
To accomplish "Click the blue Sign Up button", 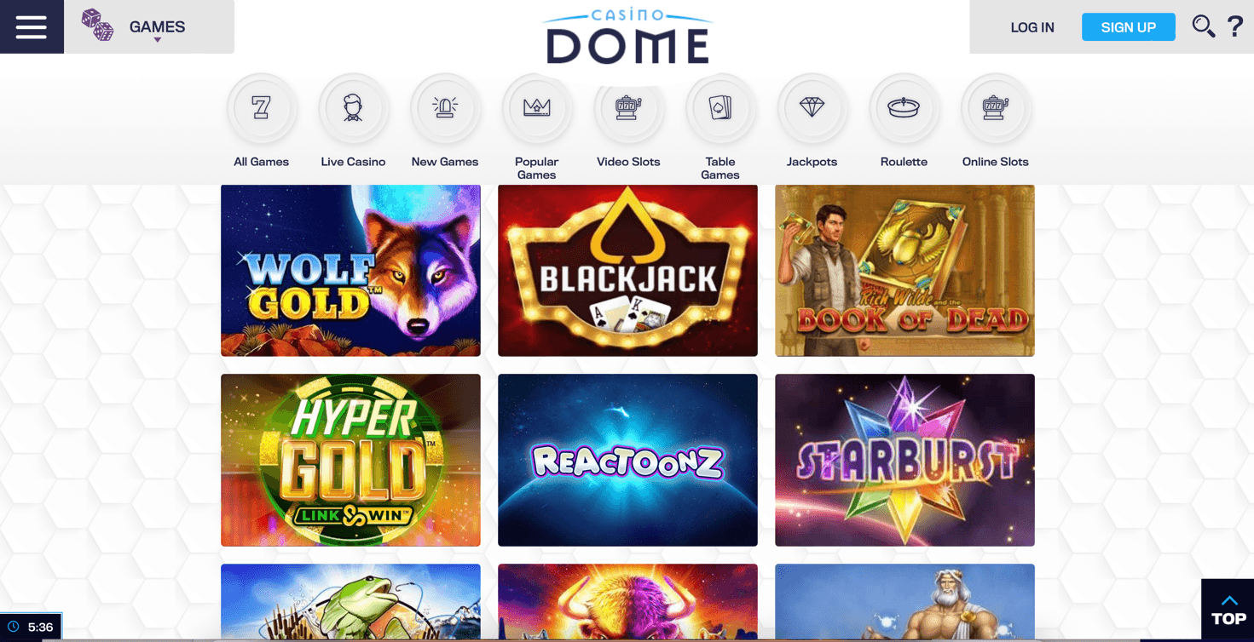I will [1128, 27].
